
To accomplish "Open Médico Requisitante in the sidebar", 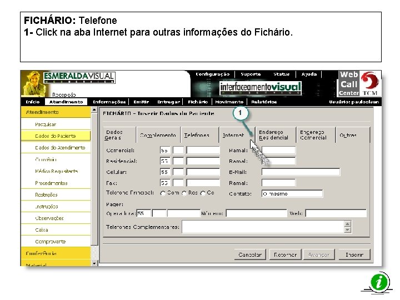I will coord(56,171).
